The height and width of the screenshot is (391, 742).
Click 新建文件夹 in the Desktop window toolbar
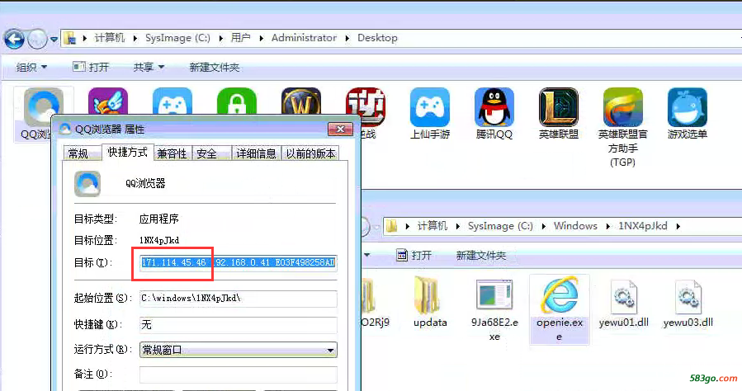pos(215,67)
